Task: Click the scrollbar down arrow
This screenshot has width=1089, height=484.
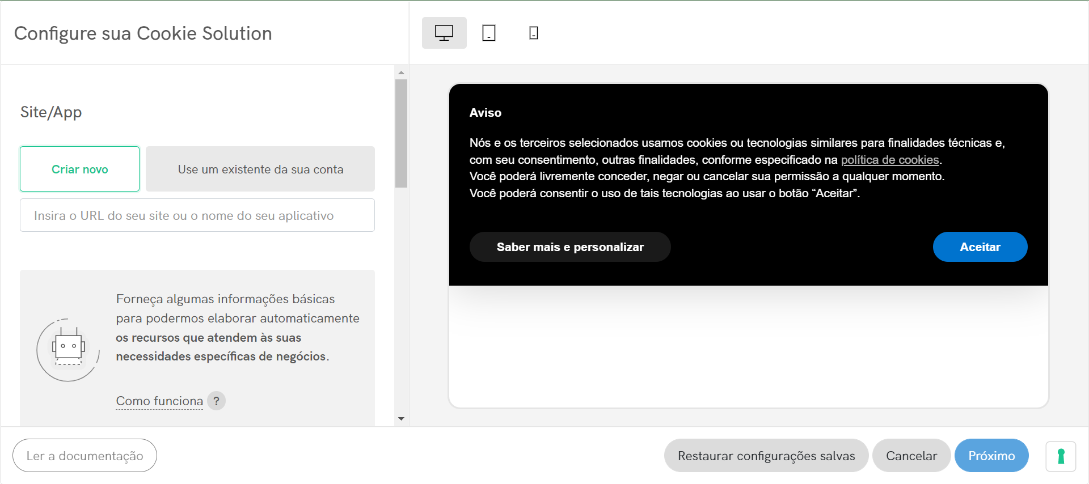Action: pyautogui.click(x=401, y=419)
